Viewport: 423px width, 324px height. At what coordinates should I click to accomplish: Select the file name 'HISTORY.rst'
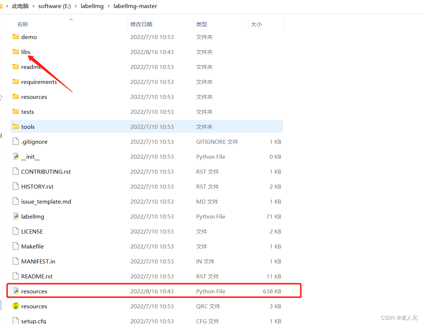(x=37, y=186)
